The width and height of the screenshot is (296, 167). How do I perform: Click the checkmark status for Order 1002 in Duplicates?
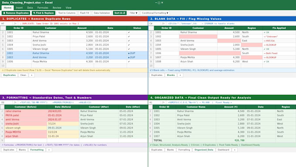point(129,37)
